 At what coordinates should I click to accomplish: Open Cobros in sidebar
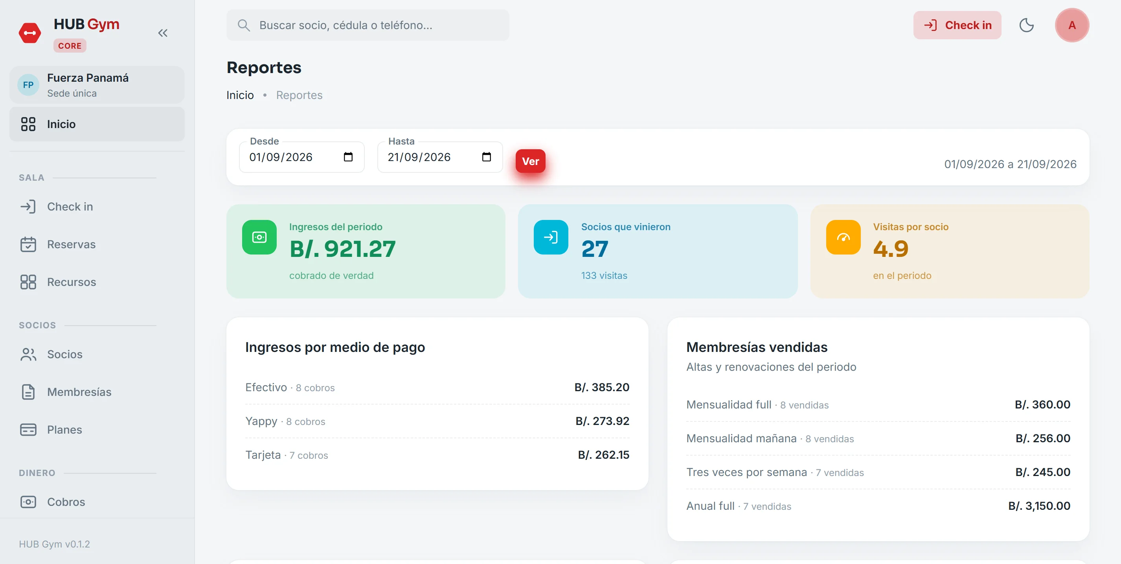(x=97, y=502)
